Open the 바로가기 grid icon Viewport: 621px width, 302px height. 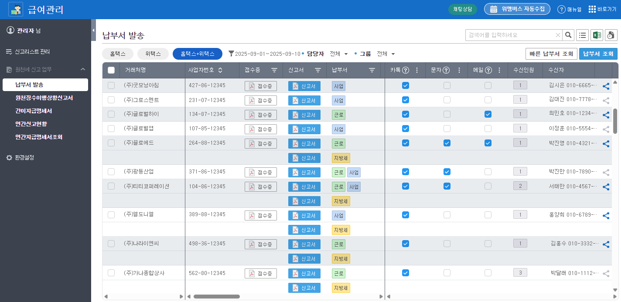pyautogui.click(x=592, y=9)
